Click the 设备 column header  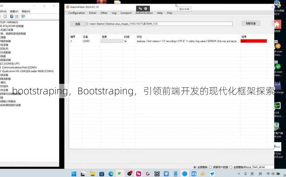point(85,37)
